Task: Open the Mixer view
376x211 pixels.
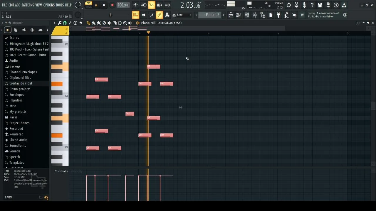Action: [x=255, y=15]
